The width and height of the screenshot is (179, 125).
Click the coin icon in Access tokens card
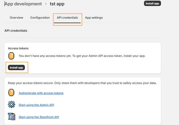[x=11, y=56]
